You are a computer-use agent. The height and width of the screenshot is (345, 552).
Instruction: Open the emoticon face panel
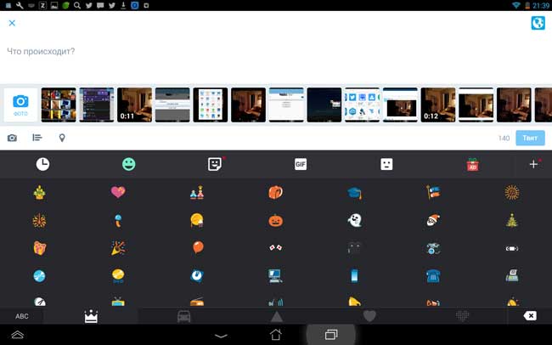coord(386,164)
